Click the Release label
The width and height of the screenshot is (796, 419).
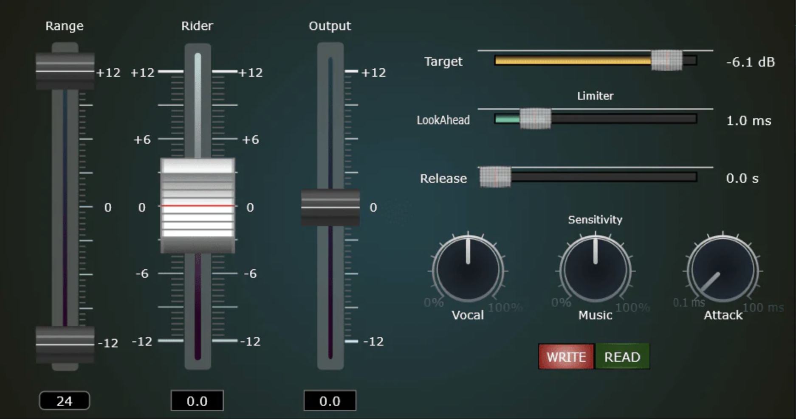(x=443, y=179)
